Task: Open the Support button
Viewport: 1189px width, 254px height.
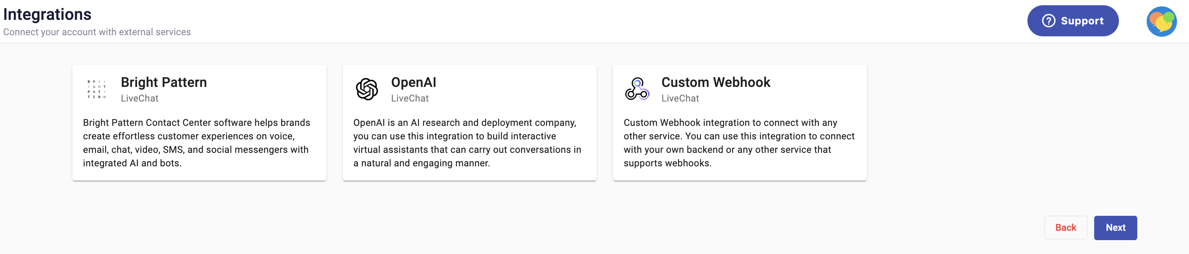Action: pos(1072,21)
